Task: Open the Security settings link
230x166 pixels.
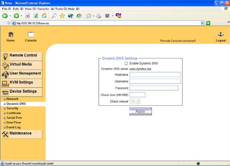Action: [12, 108]
